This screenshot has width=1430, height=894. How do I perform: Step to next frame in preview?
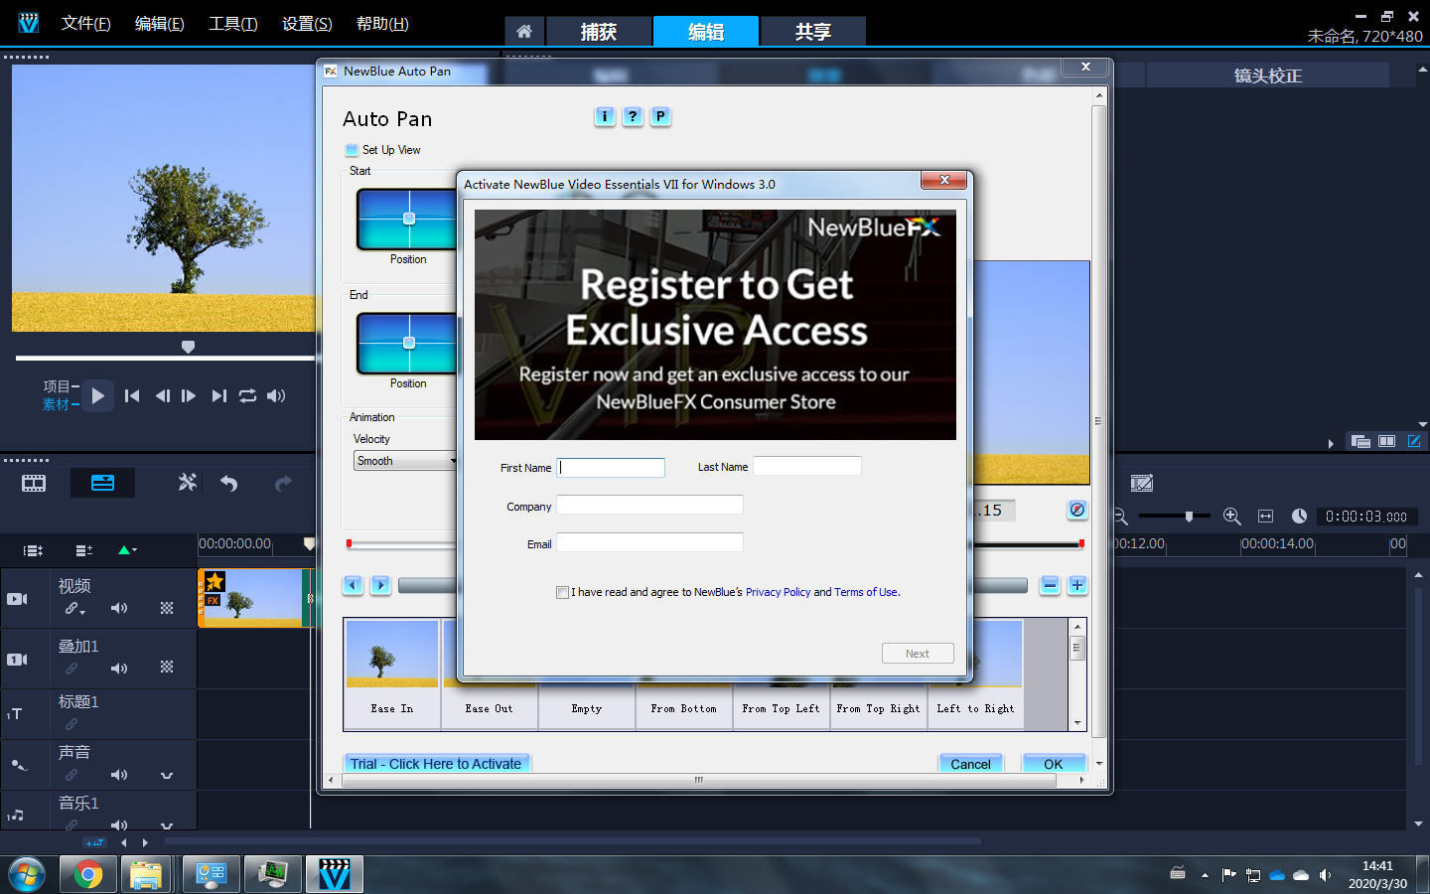coord(189,395)
